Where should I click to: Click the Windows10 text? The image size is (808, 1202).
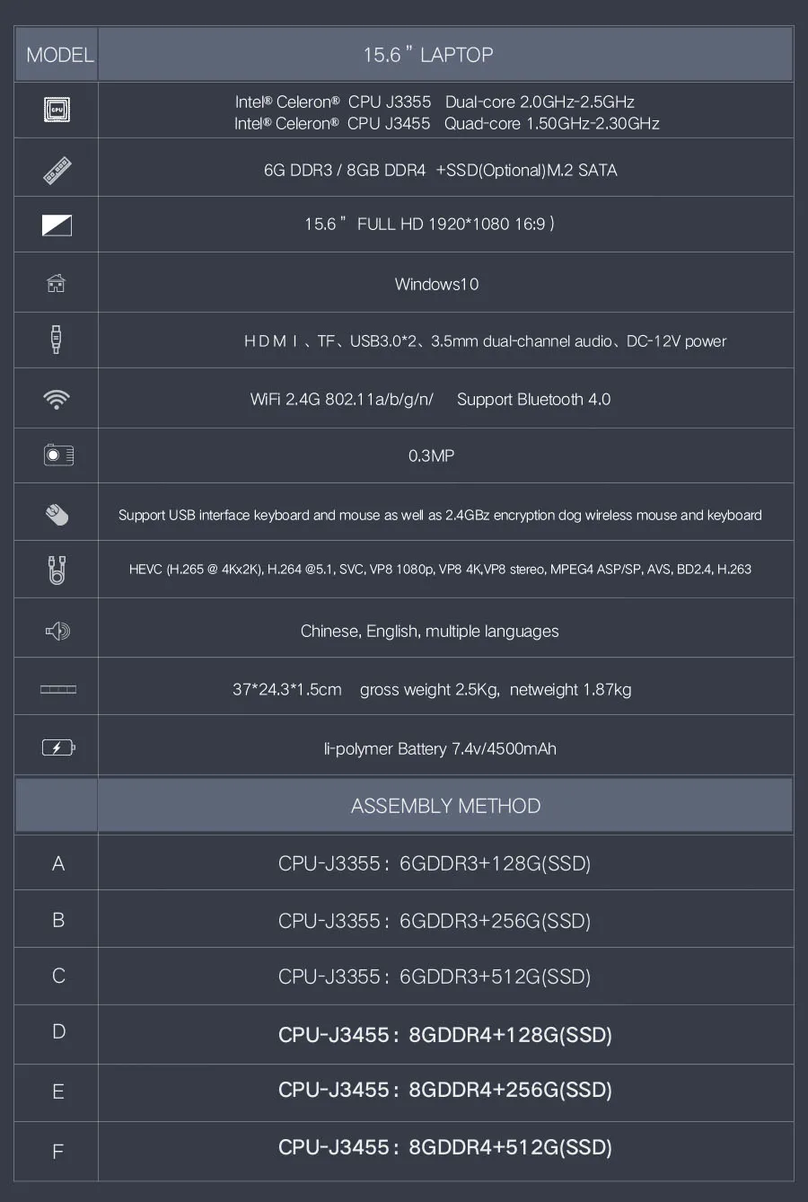[436, 284]
